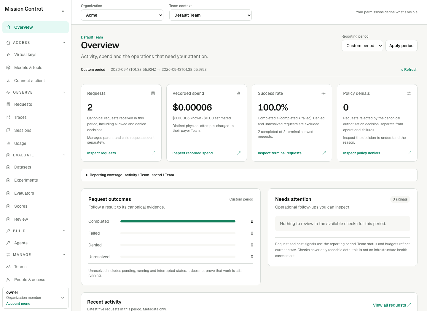This screenshot has height=311, width=427.
Task: Open Experiments from the sidebar
Action: [x=36, y=180]
